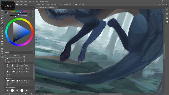The height and width of the screenshot is (95, 169).
Task: Open the Edit Toolbar three-dots button
Action: [2, 51]
